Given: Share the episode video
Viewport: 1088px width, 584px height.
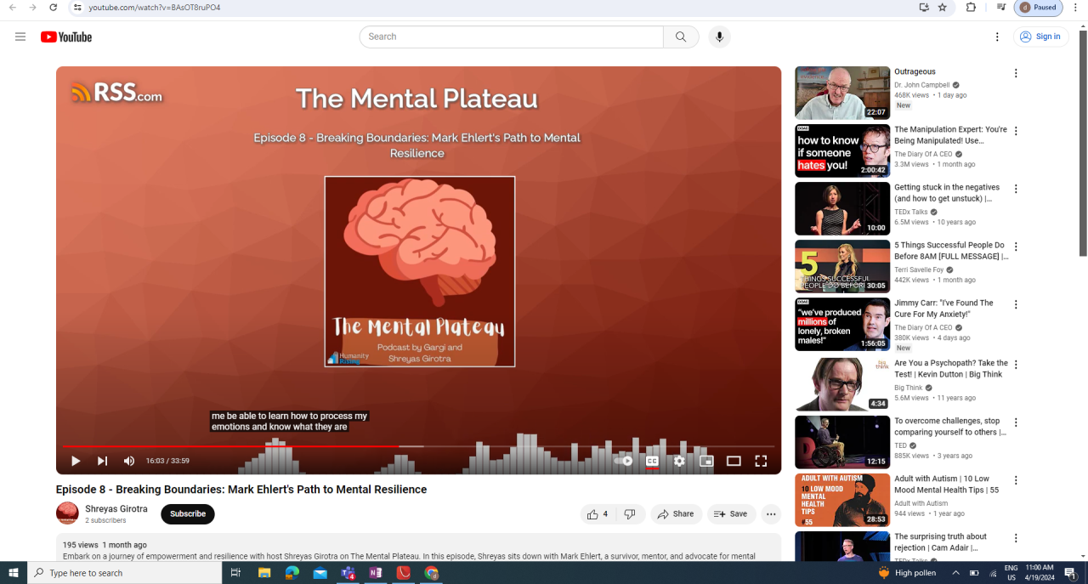Looking at the screenshot, I should [677, 514].
